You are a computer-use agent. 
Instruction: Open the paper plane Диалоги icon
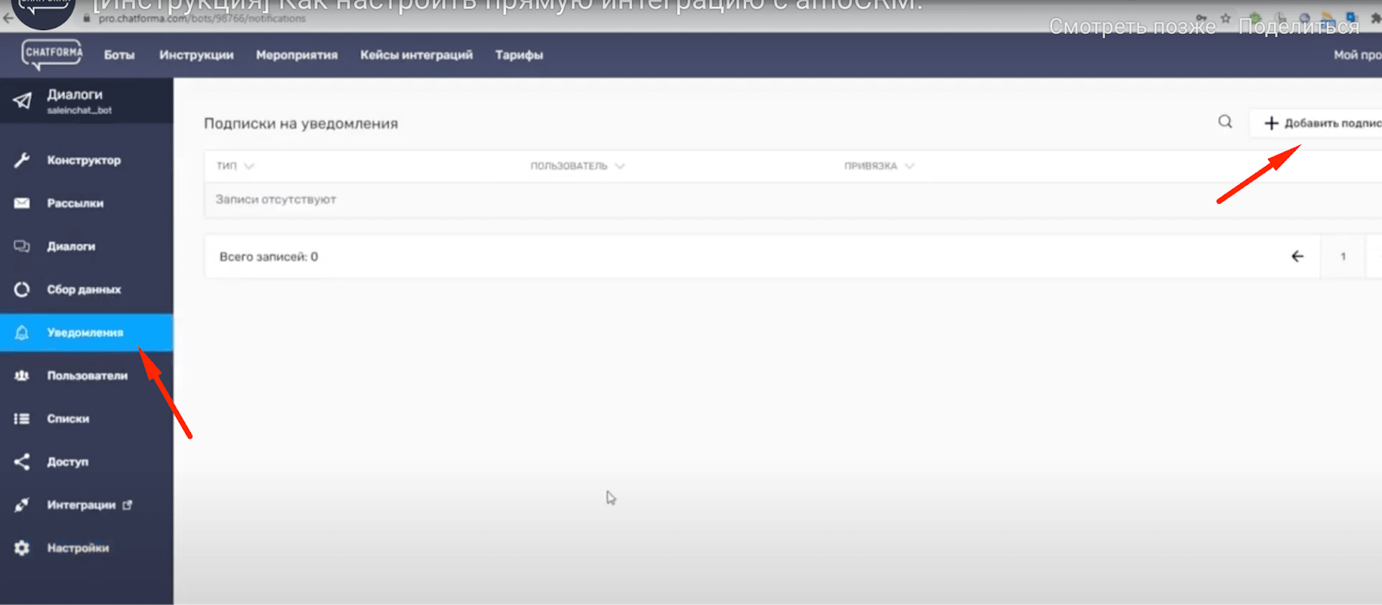pyautogui.click(x=22, y=100)
